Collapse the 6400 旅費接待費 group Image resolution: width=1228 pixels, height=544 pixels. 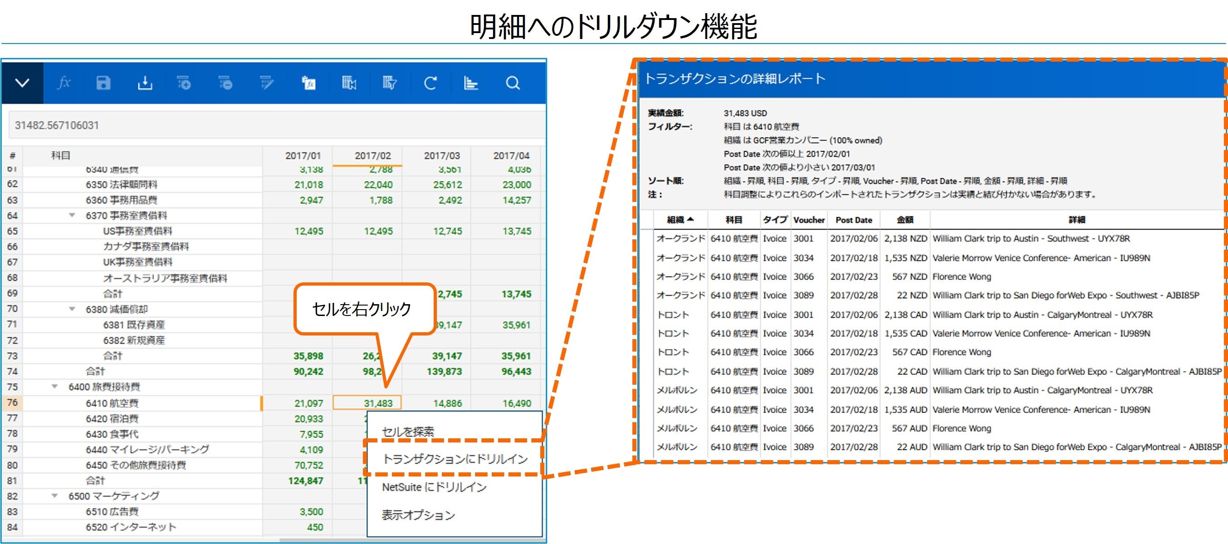pyautogui.click(x=55, y=387)
